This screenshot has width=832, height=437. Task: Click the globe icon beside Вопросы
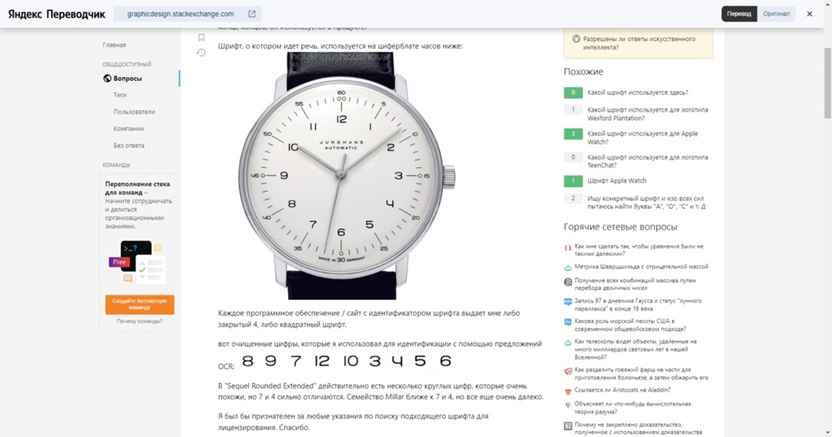tap(107, 78)
